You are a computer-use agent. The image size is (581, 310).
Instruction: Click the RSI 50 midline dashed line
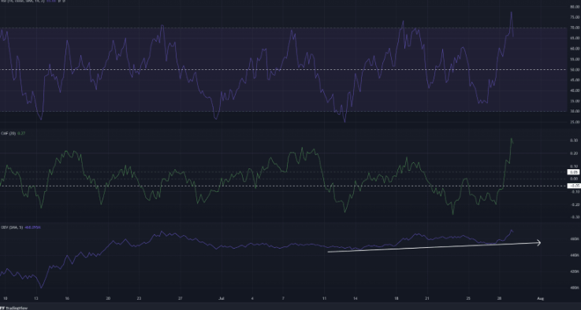[x=284, y=69]
